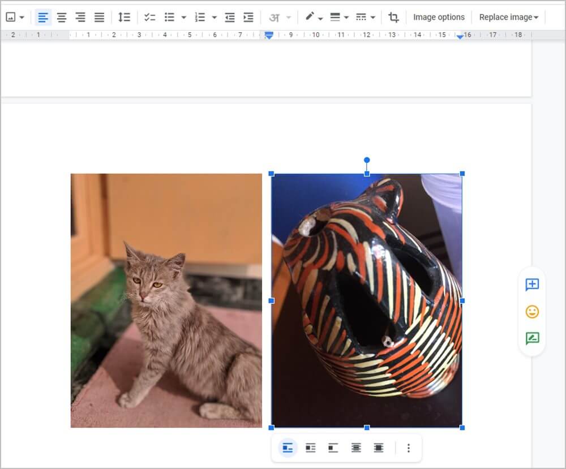Decrease the paragraph indent
The height and width of the screenshot is (469, 566).
coord(230,18)
